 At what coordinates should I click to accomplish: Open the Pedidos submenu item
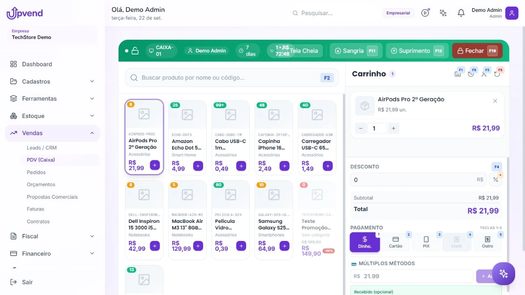[x=36, y=172]
